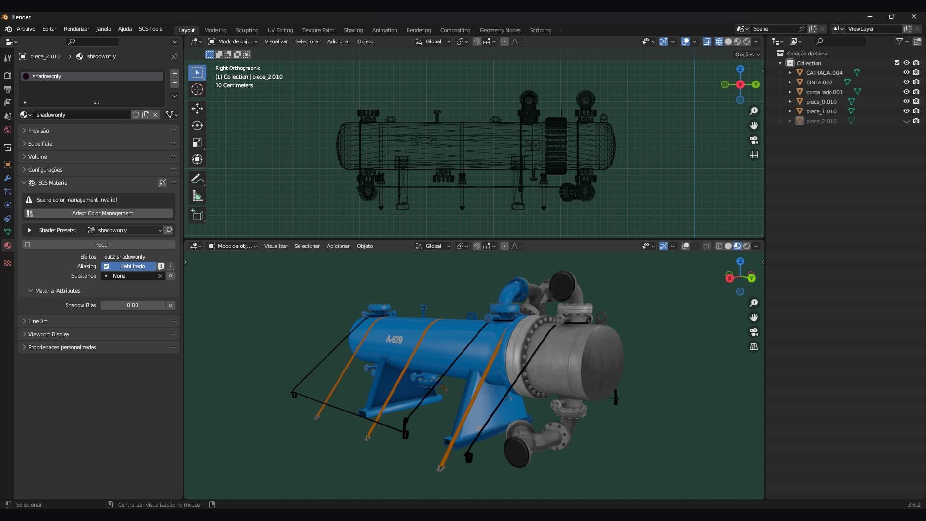926x521 pixels.
Task: Open the SCS Tools menu
Action: click(150, 29)
